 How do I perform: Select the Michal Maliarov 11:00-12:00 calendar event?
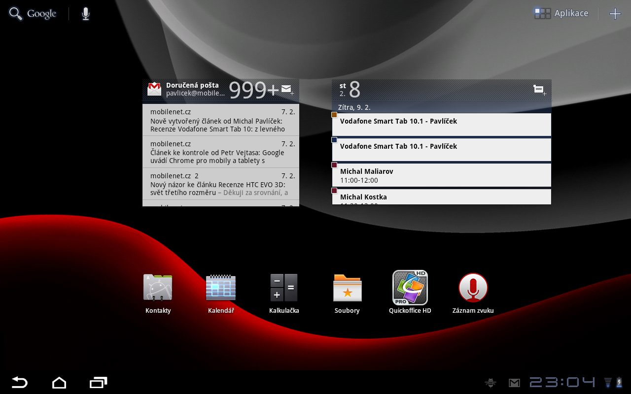pos(442,175)
